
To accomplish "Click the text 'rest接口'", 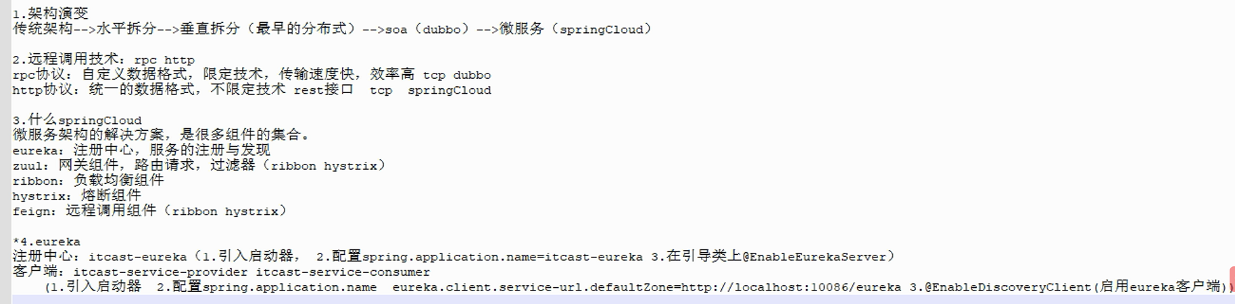I will [322, 90].
